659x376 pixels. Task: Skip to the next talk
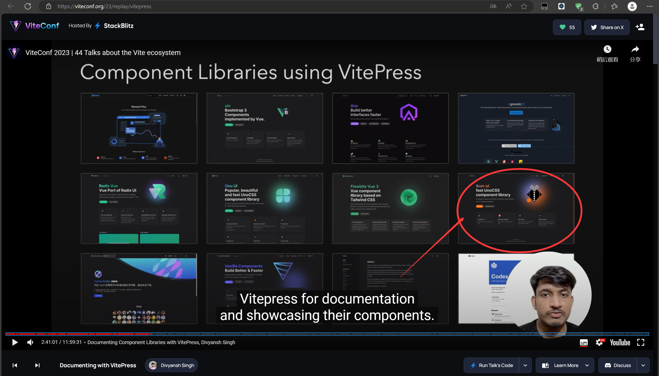[x=37, y=365]
